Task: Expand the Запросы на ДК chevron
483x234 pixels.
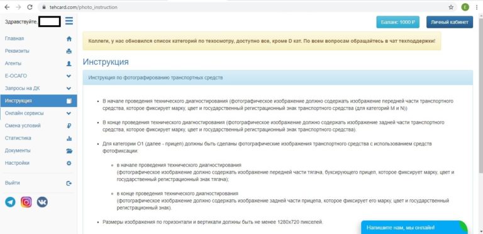Action: pyautogui.click(x=69, y=88)
